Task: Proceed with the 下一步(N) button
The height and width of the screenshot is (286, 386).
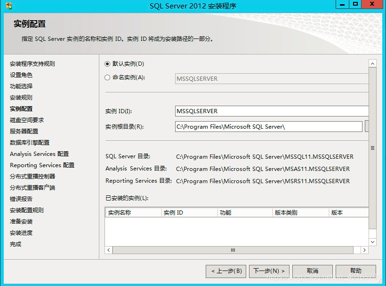Action: point(269,271)
